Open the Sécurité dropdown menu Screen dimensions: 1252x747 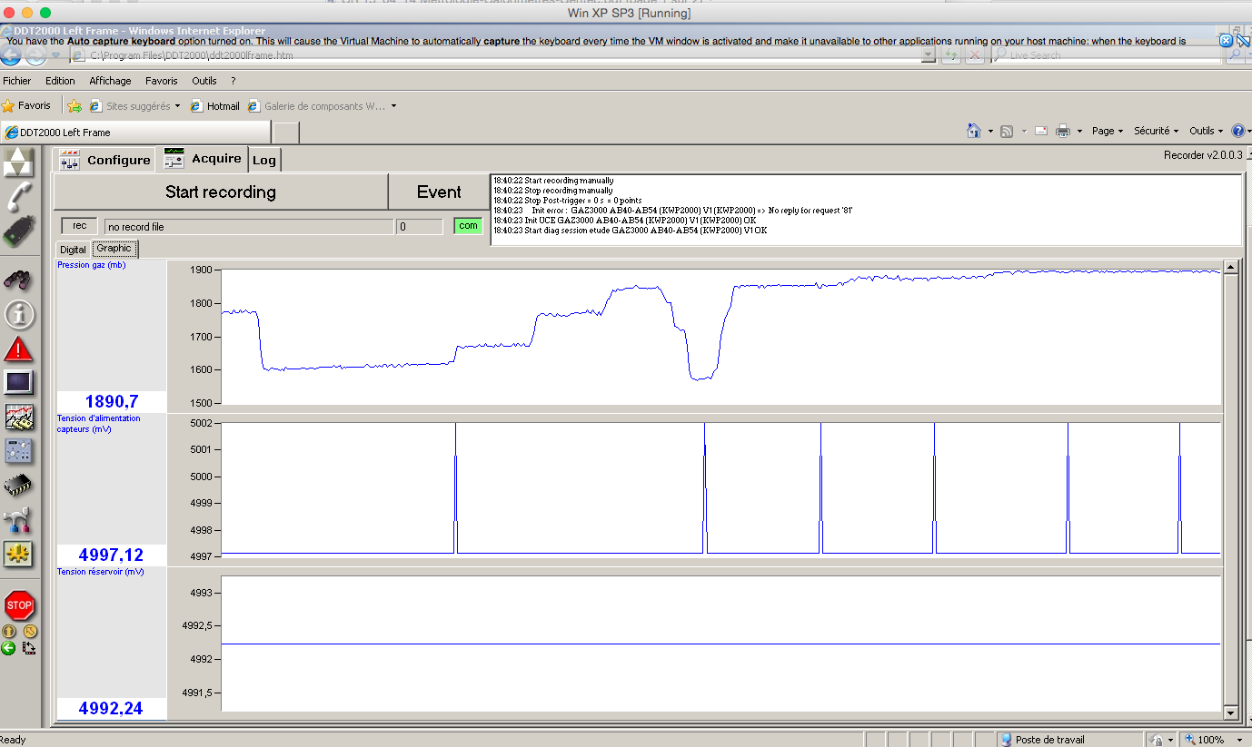1155,132
